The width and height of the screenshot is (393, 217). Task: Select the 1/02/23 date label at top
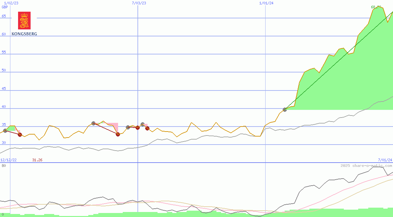(x=11, y=3)
